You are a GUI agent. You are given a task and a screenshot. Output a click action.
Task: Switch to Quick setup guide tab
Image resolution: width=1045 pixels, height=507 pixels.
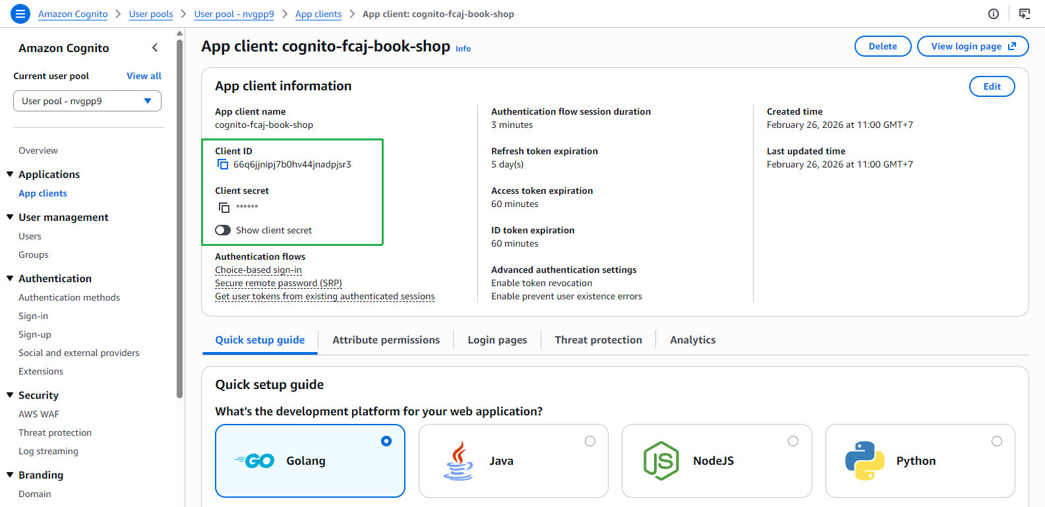[260, 340]
